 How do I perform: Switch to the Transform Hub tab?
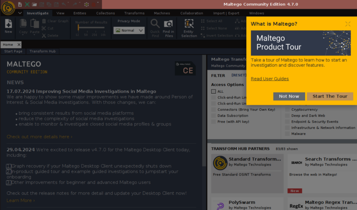(x=43, y=51)
